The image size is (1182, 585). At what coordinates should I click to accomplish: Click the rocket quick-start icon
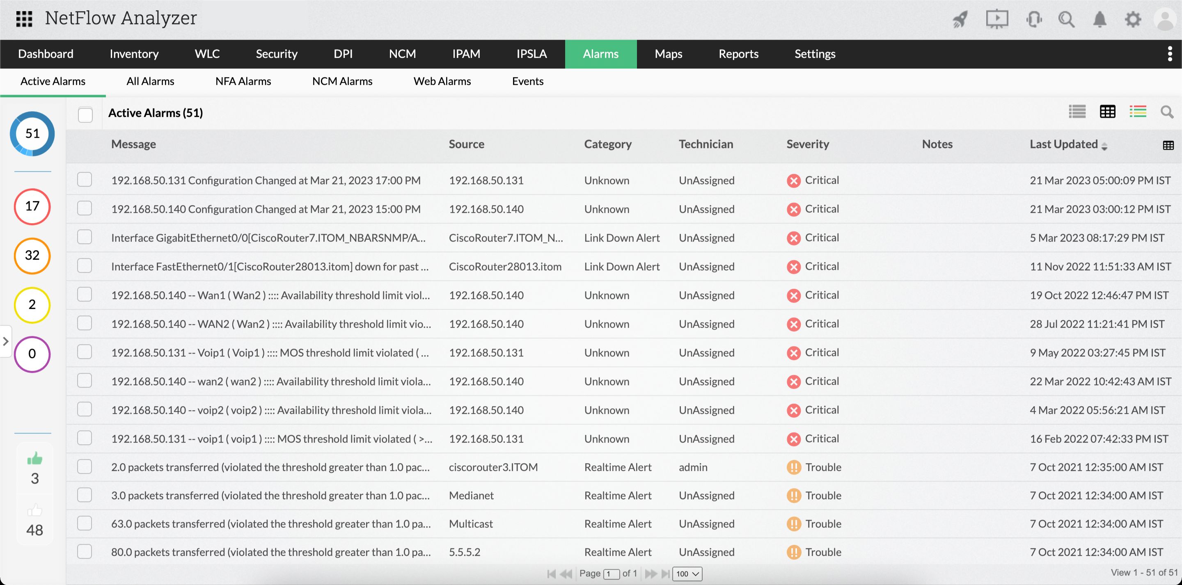pyautogui.click(x=960, y=19)
